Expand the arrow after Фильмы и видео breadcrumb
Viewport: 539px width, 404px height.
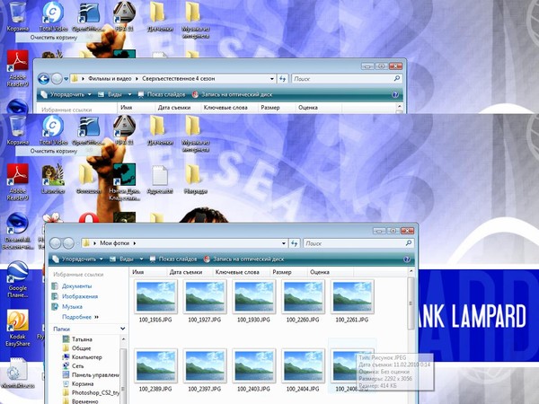(137, 79)
